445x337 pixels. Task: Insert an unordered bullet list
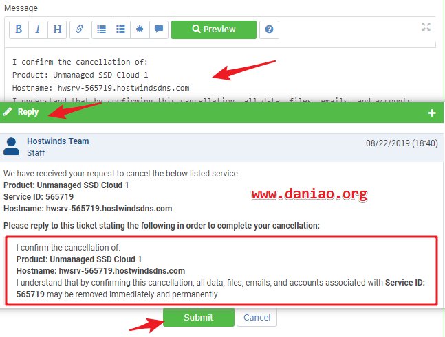(x=101, y=30)
